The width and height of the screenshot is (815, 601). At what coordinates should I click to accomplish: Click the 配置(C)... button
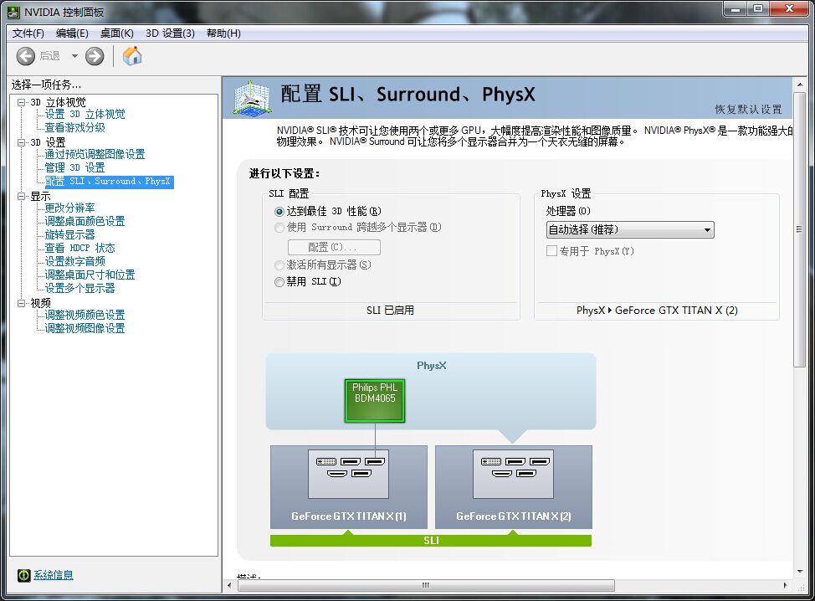(334, 247)
